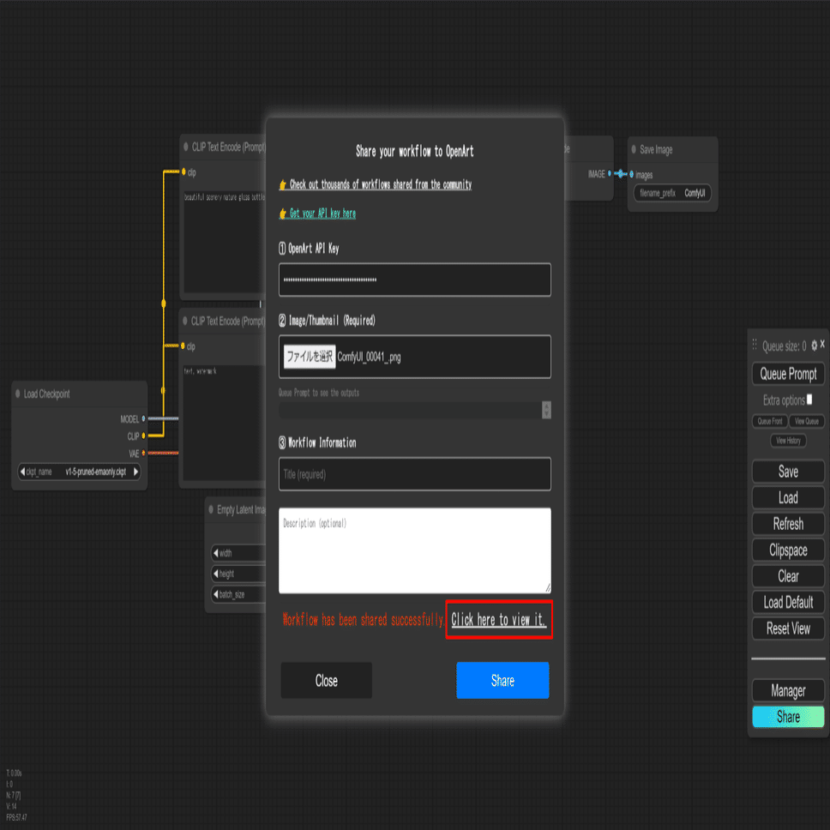This screenshot has width=830, height=830.
Task: Select the previous checkpoint with the left arrow on ckpt_name
Action: (x=22, y=471)
